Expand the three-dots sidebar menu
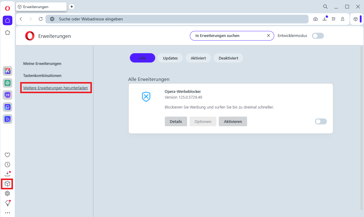This screenshot has width=364, height=217. coord(8,213)
